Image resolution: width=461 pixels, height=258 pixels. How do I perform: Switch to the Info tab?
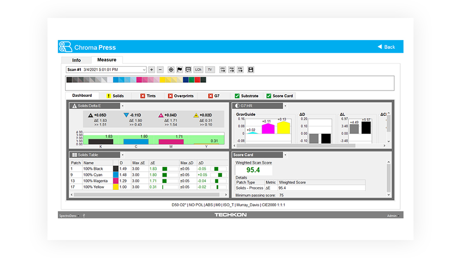coord(77,60)
